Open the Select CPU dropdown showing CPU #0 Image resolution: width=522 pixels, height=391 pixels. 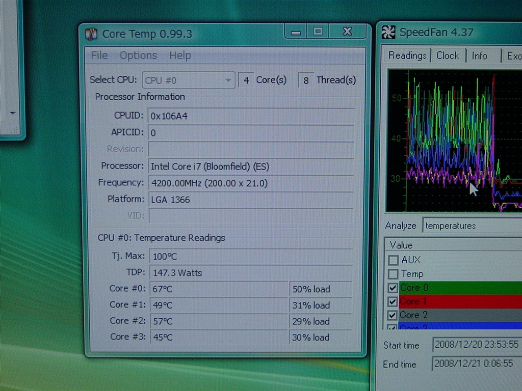pyautogui.click(x=189, y=80)
